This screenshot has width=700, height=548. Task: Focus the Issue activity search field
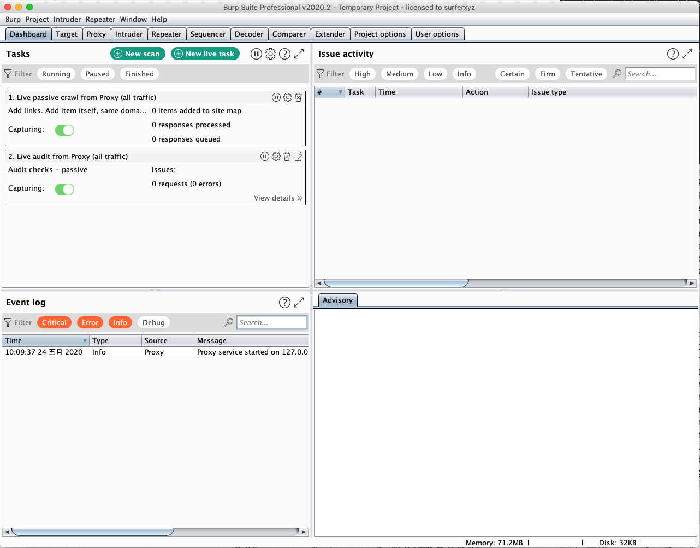tap(660, 74)
